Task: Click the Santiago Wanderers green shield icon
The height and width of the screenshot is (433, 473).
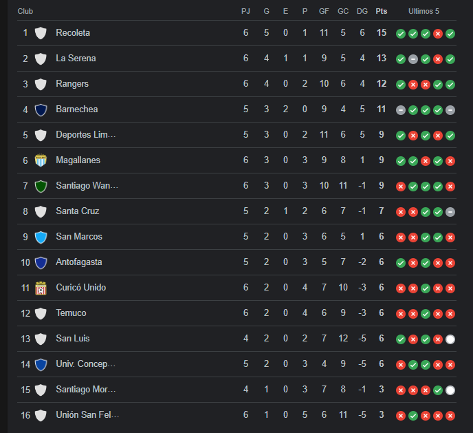Action: 41,186
